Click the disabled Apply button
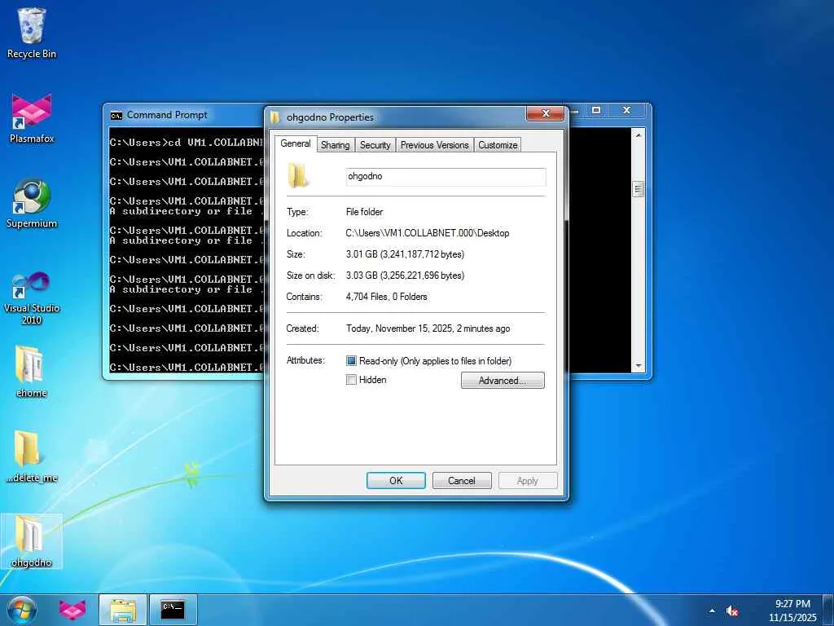 [x=528, y=481]
